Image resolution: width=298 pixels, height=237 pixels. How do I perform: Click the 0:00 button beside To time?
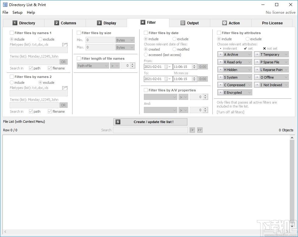[203, 79]
